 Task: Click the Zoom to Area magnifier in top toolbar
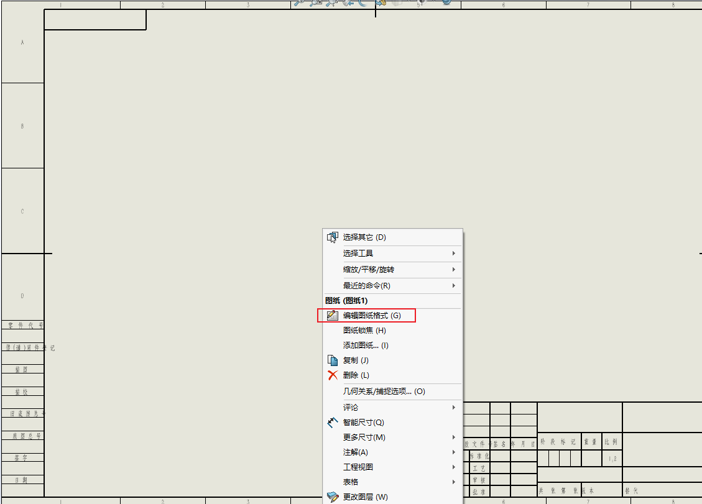tap(315, 2)
